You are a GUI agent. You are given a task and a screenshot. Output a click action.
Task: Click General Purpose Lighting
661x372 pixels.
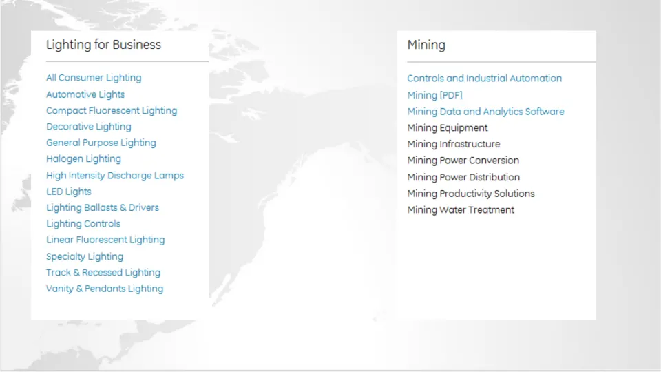(101, 143)
